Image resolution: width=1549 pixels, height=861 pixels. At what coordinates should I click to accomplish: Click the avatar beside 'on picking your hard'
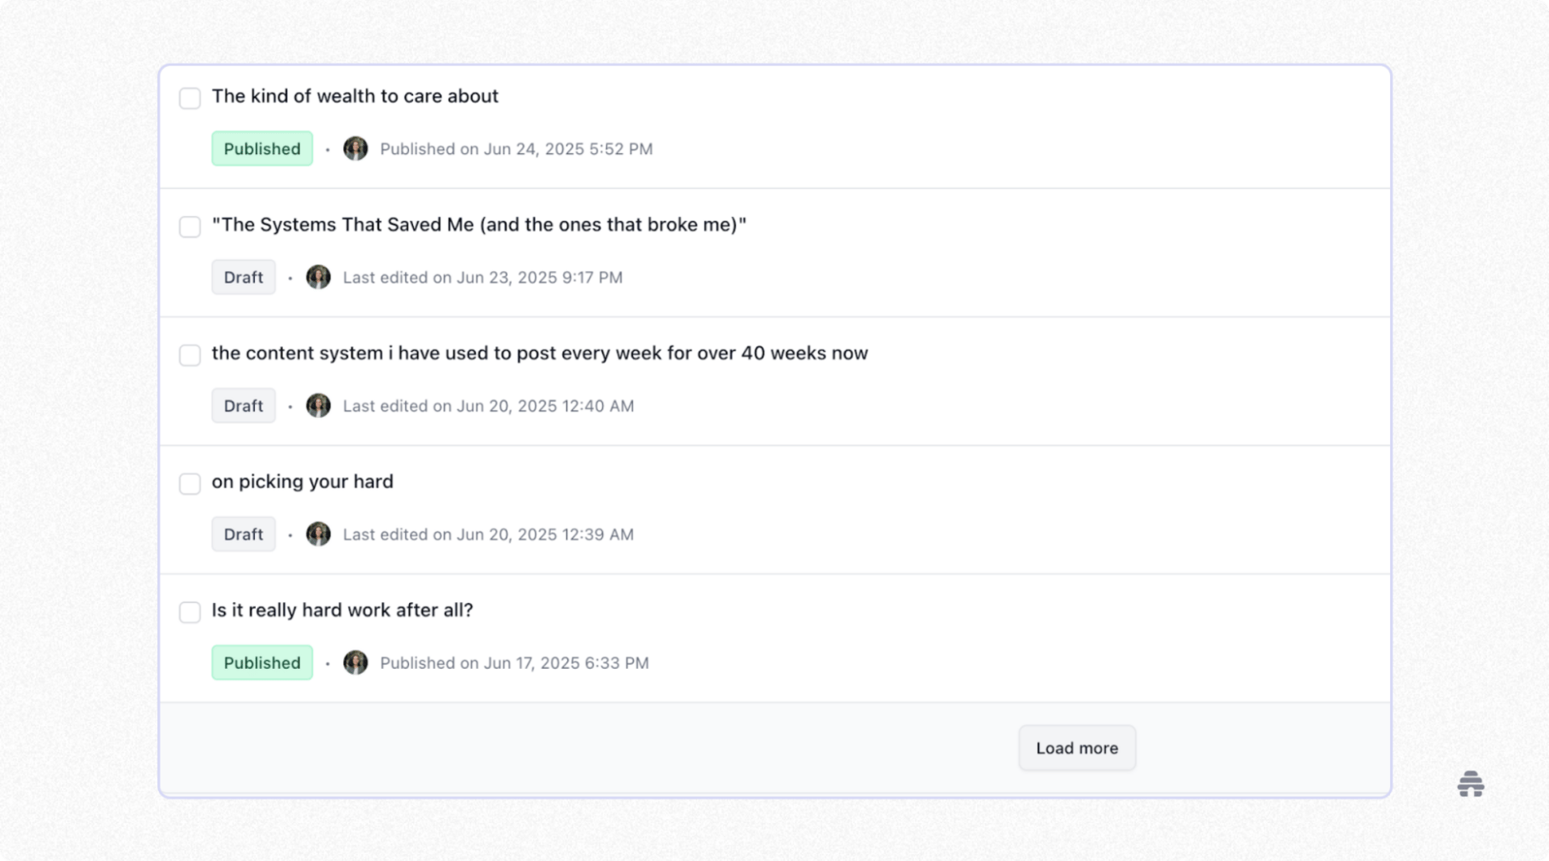pyautogui.click(x=319, y=533)
